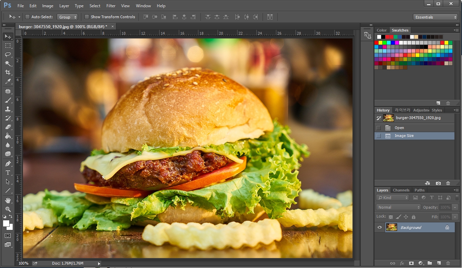This screenshot has width=462, height=268.
Task: Select the Zoom tool
Action: 8,209
